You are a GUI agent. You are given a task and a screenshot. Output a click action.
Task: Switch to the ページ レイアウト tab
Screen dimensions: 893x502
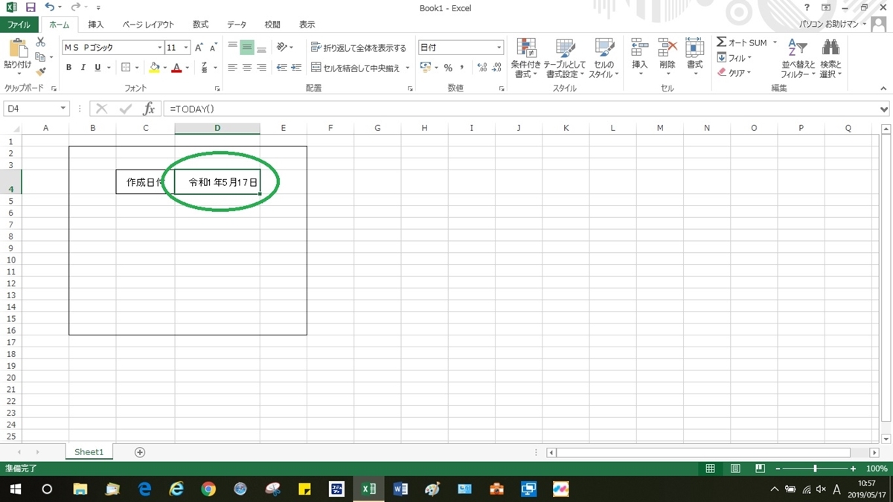click(x=148, y=25)
